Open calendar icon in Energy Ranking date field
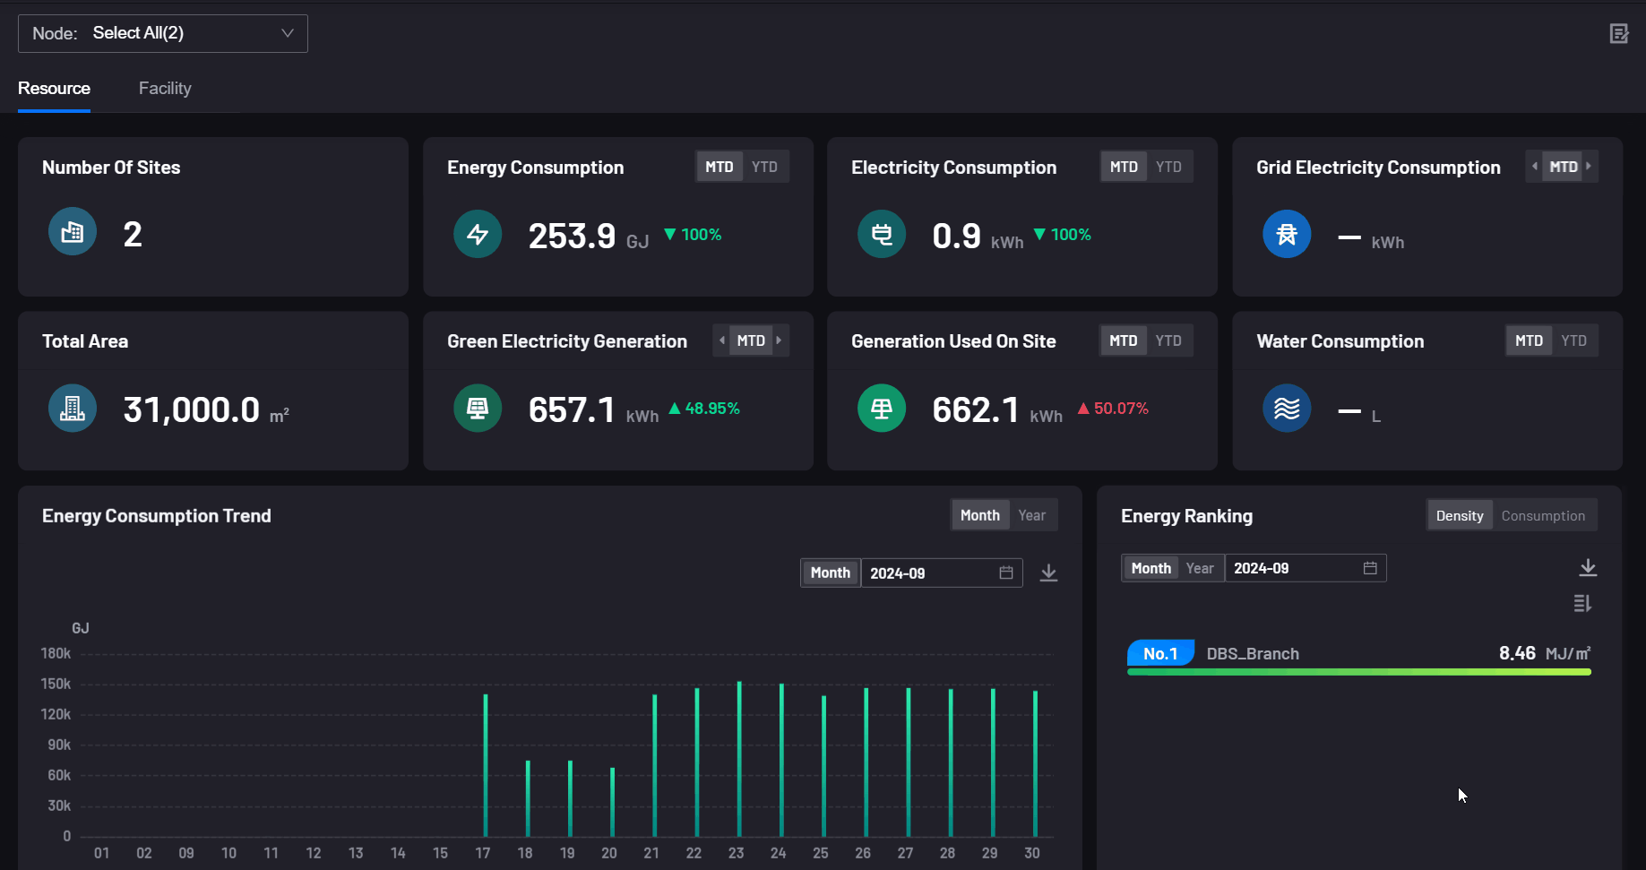1646x870 pixels. pyautogui.click(x=1370, y=568)
